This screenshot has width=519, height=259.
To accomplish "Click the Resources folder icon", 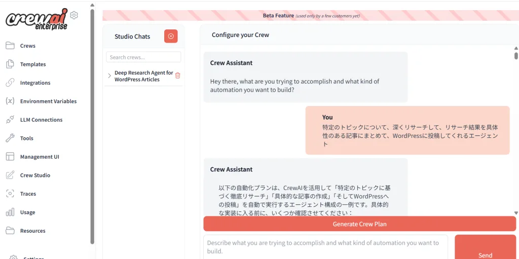I will click(x=10, y=231).
